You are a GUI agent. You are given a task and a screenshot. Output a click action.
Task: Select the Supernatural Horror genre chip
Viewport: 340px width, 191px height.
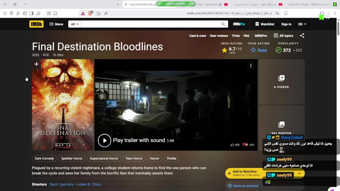point(104,158)
